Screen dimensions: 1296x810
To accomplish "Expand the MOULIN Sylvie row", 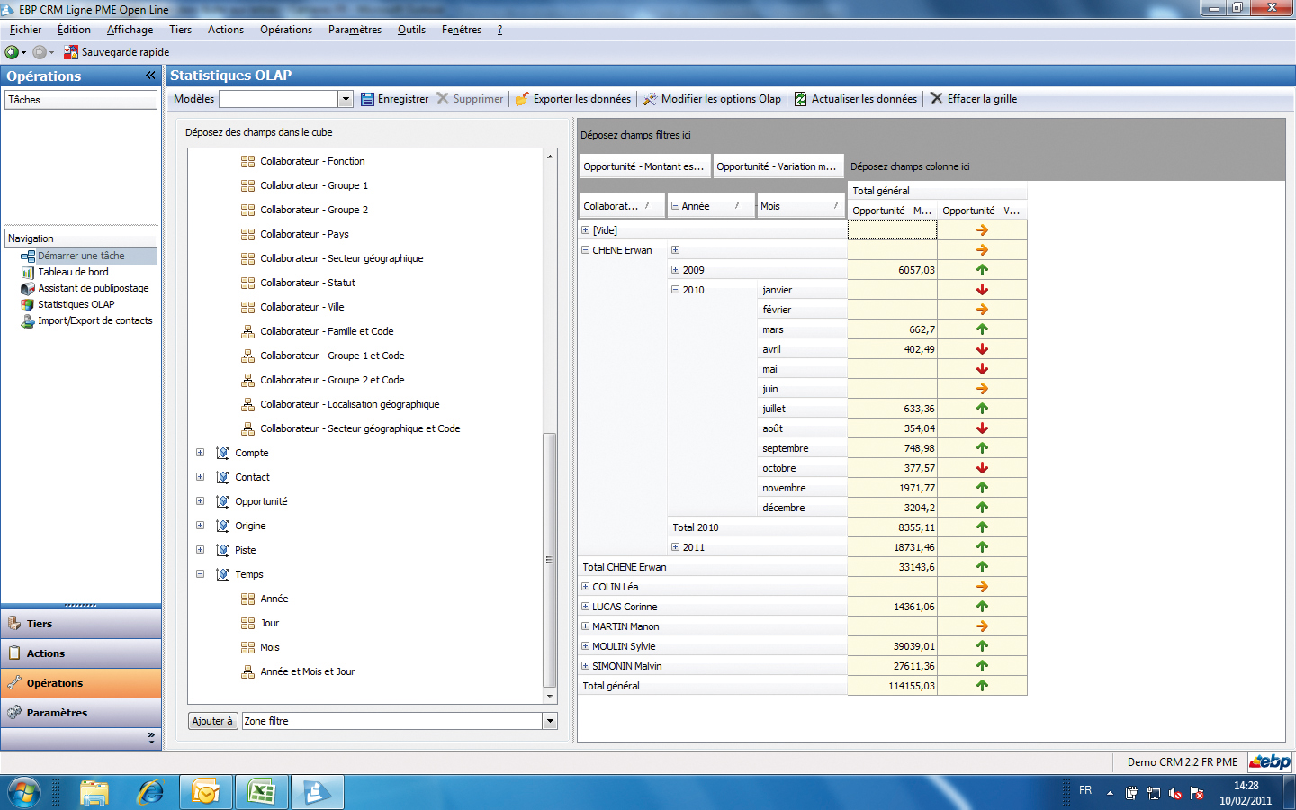I will point(585,646).
